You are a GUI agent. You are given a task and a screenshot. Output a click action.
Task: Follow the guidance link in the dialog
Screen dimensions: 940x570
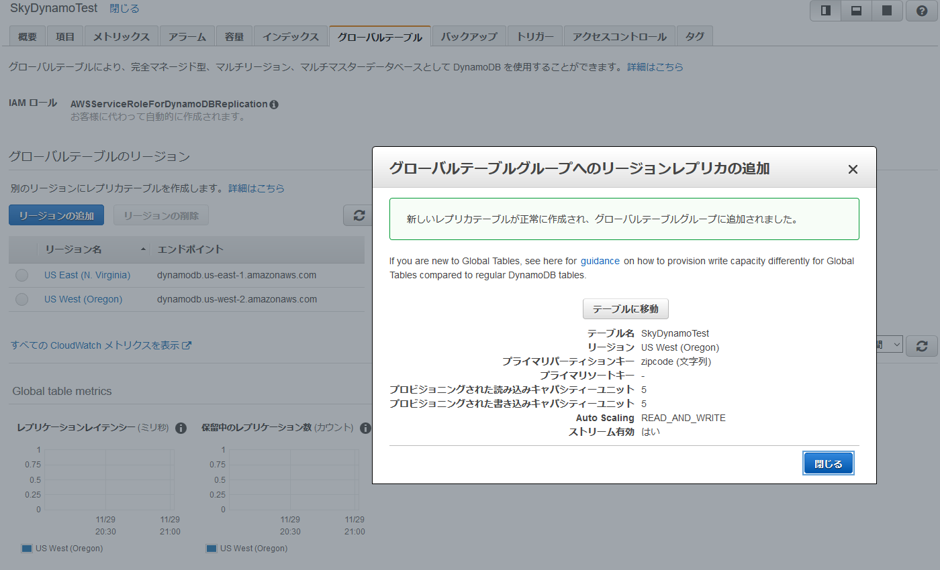coord(600,261)
